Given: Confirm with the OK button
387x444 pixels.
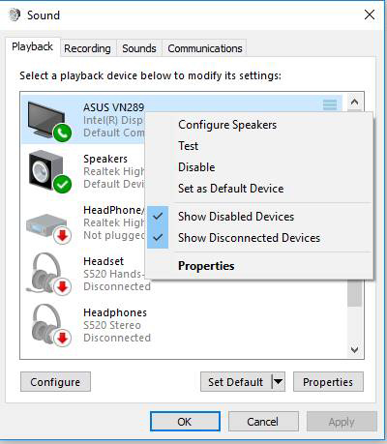Looking at the screenshot, I should (185, 421).
